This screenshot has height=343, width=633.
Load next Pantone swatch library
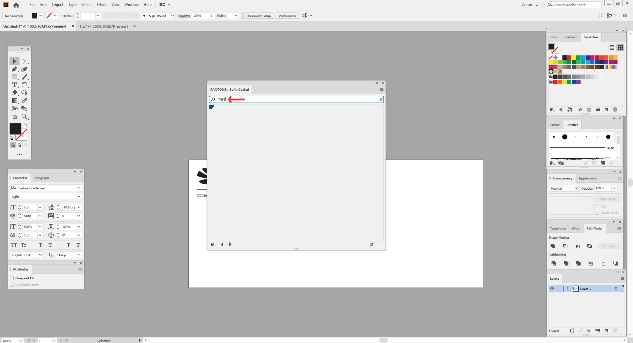coord(230,244)
